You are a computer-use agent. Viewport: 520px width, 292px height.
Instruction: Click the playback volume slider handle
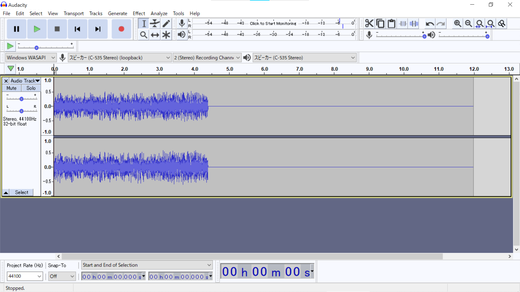(487, 36)
